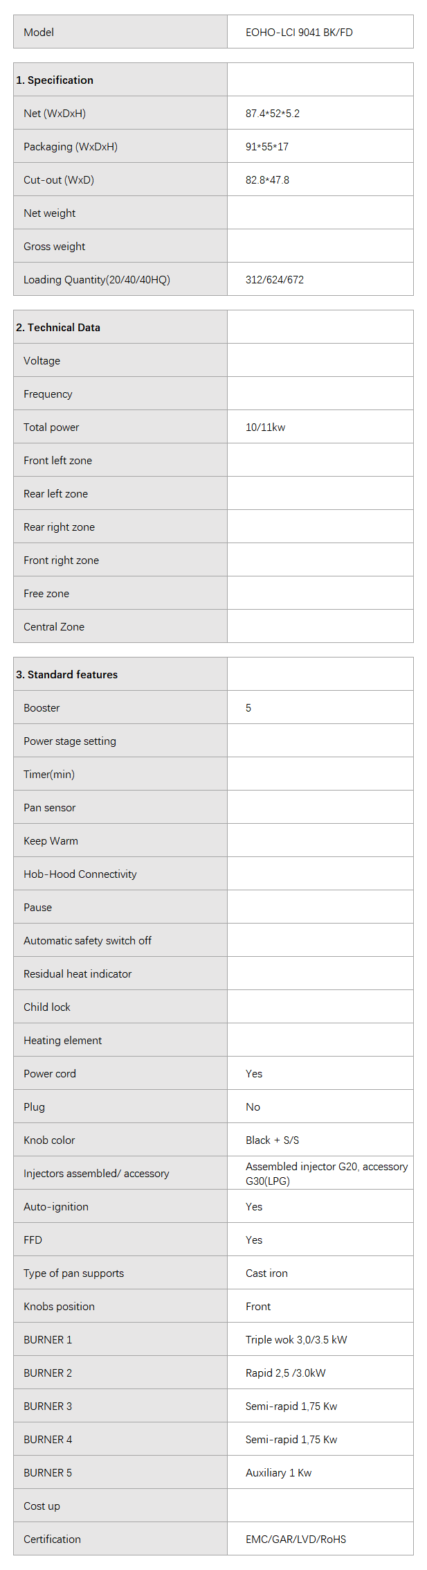Click the Total power value 10/11kw
This screenshot has width=427, height=1570.
click(265, 427)
